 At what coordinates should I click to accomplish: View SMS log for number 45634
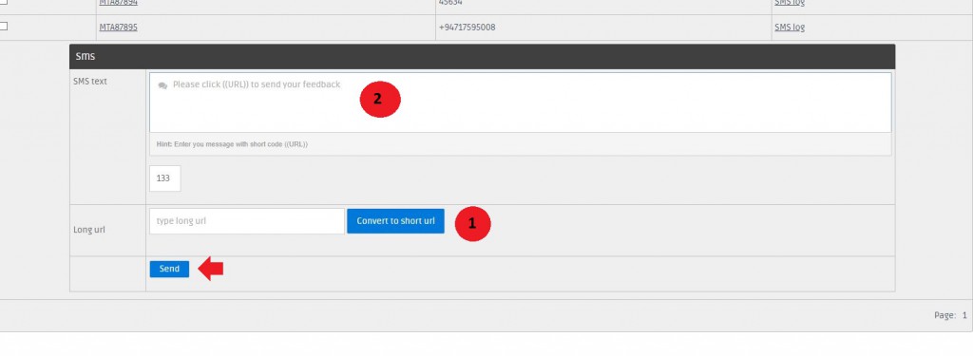point(790,3)
